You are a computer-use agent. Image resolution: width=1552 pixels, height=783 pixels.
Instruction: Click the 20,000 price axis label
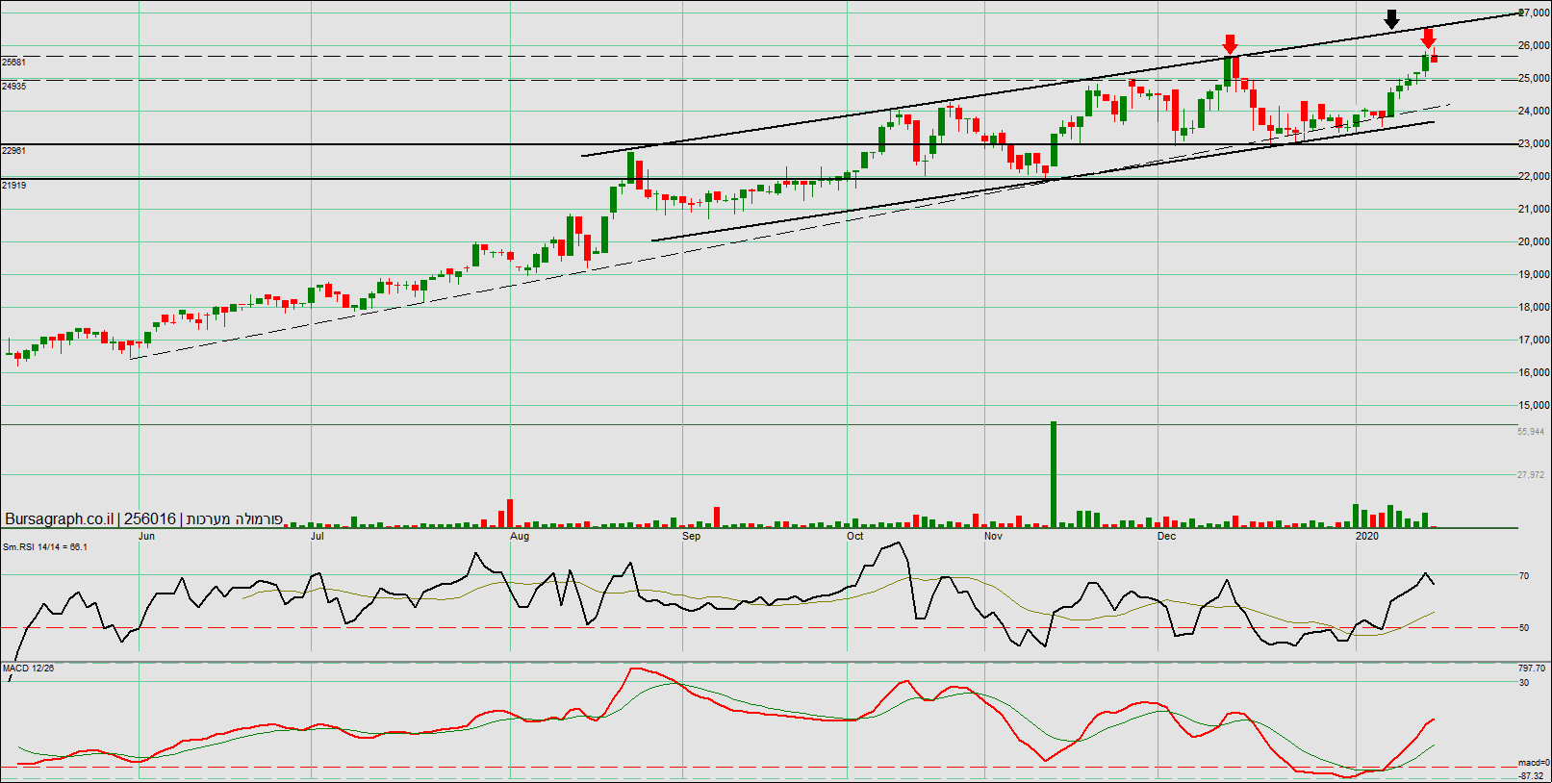(1534, 242)
